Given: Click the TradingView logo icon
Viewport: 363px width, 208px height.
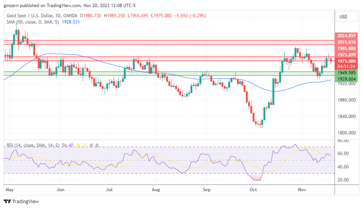Looking at the screenshot, I should pyautogui.click(x=7, y=201).
